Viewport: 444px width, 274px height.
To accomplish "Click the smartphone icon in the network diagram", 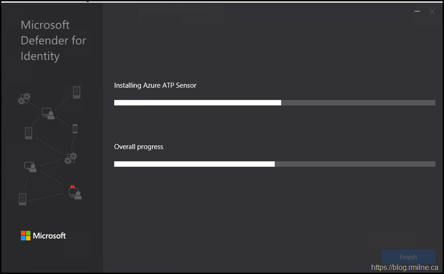I will [75, 129].
